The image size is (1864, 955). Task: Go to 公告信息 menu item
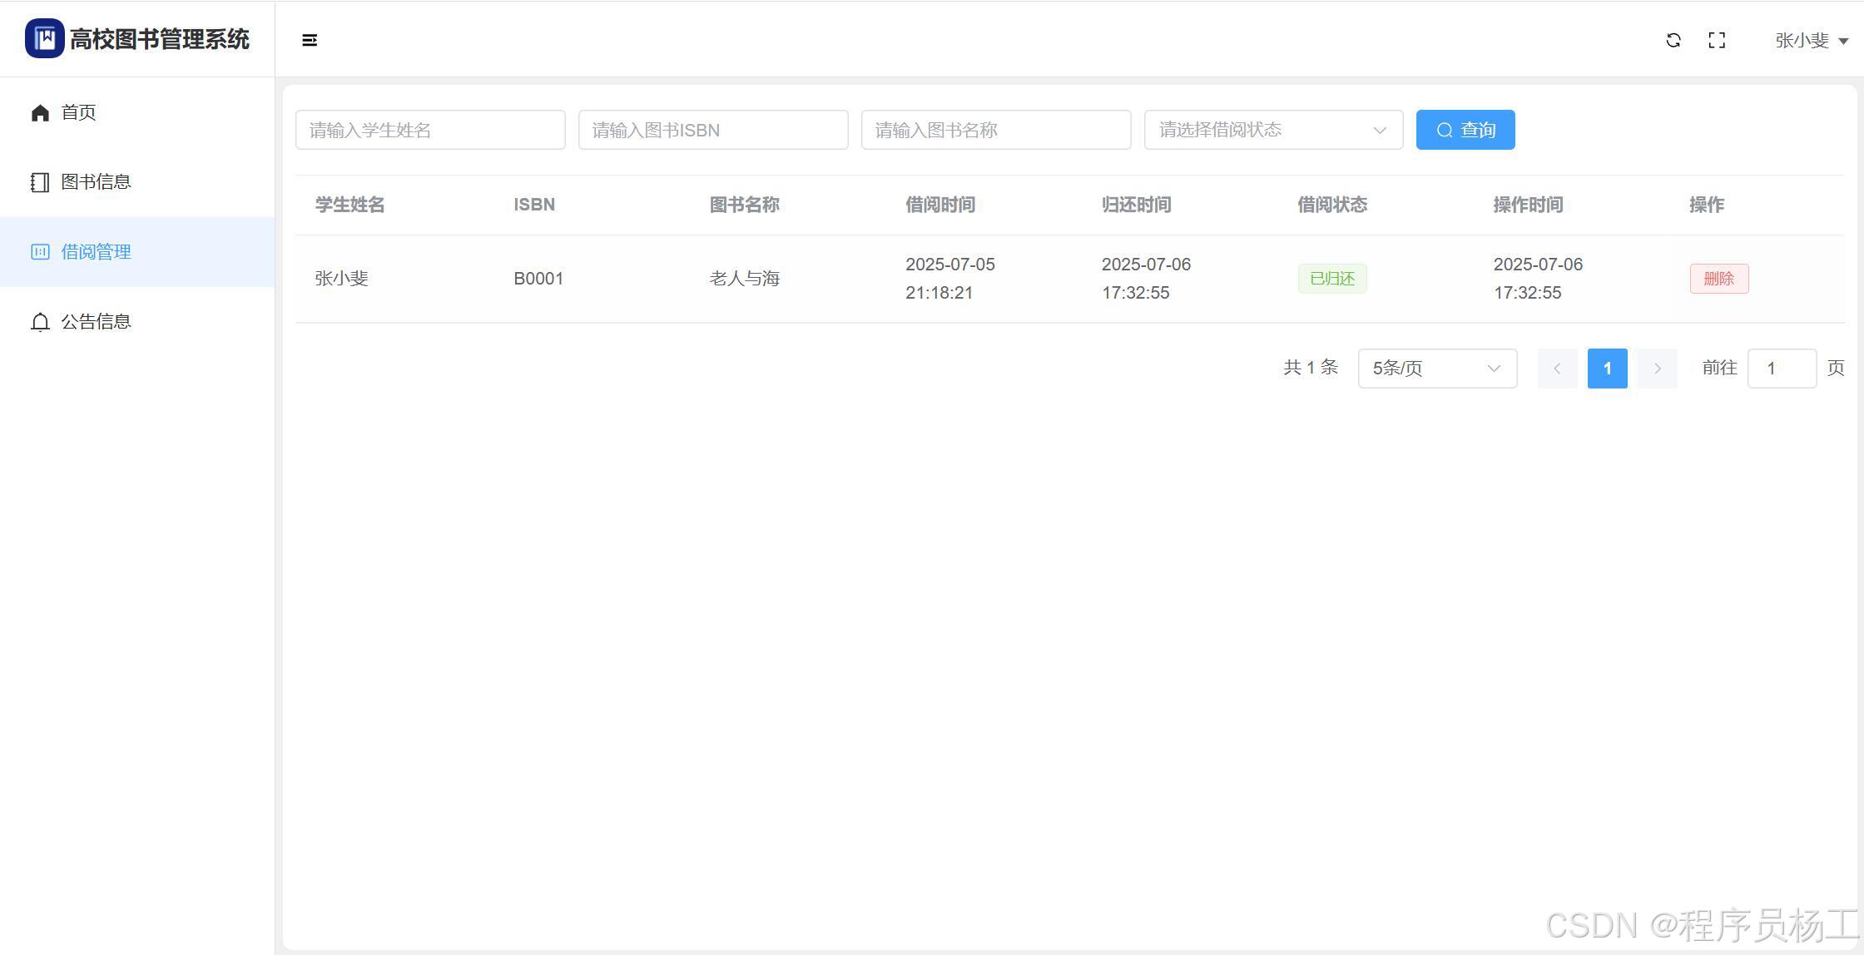96,322
